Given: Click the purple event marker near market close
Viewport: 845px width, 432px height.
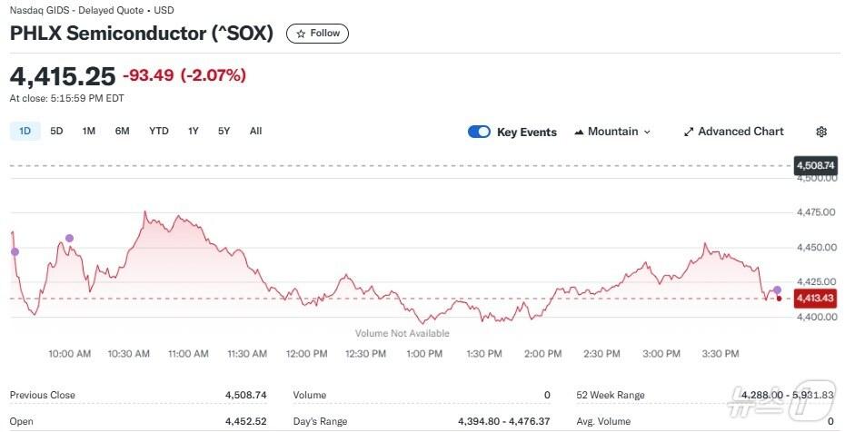Looking at the screenshot, I should (x=777, y=290).
